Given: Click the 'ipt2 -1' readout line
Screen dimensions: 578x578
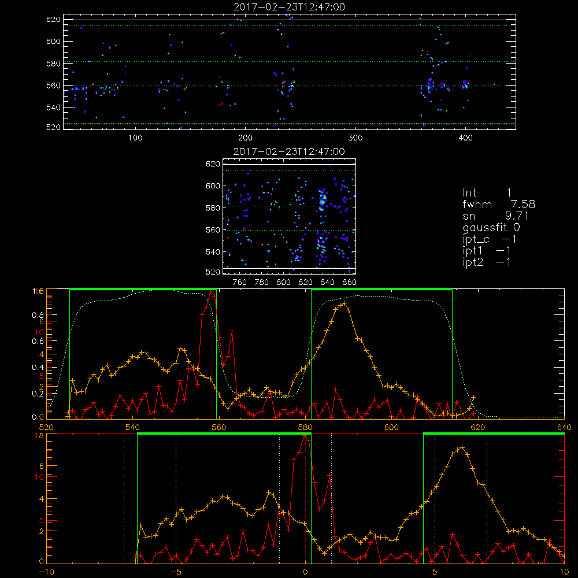Looking at the screenshot, I should [x=487, y=262].
